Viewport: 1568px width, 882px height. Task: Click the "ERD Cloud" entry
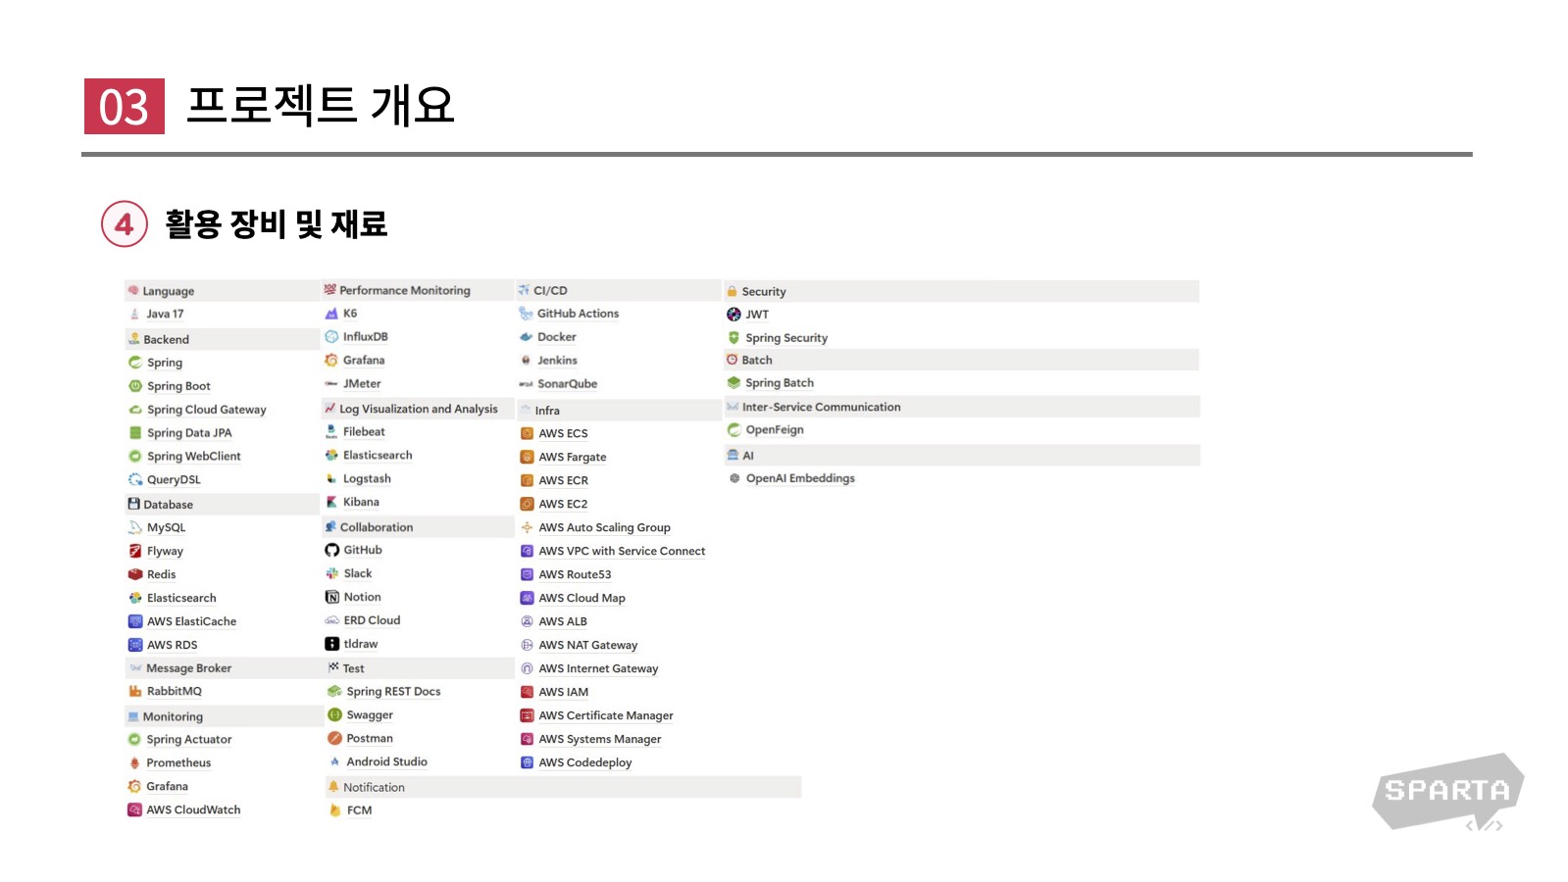coord(373,620)
